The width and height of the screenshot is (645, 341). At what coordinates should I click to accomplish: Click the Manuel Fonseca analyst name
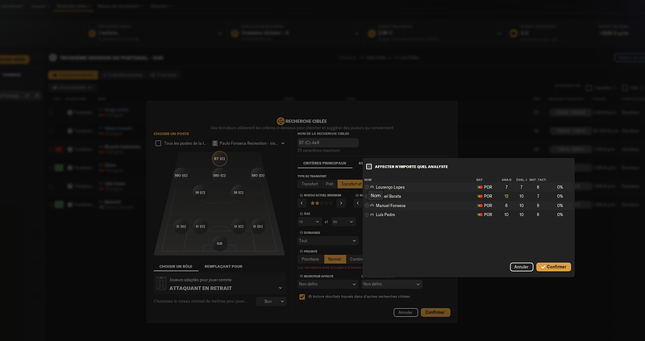pos(390,206)
